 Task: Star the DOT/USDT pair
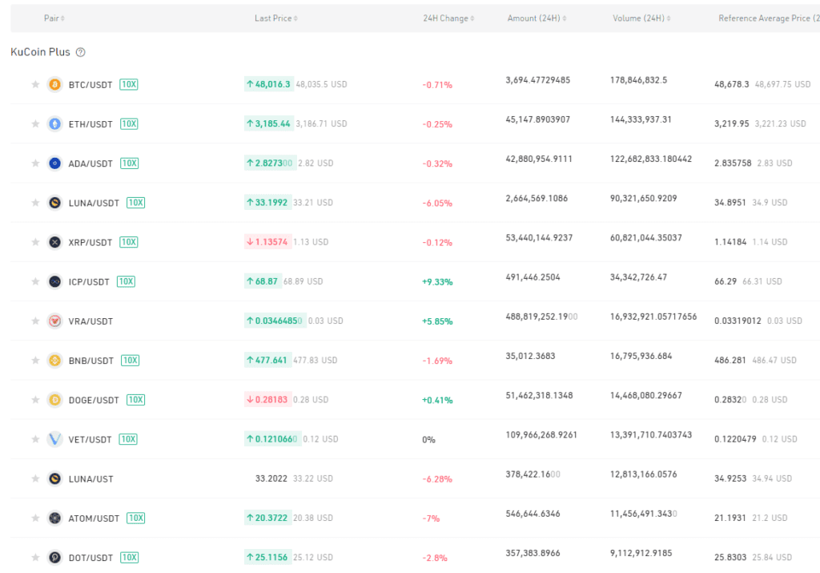pyautogui.click(x=35, y=557)
